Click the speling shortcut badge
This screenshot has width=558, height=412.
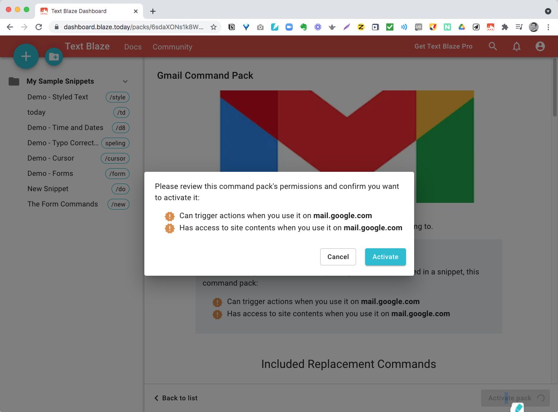coord(115,143)
